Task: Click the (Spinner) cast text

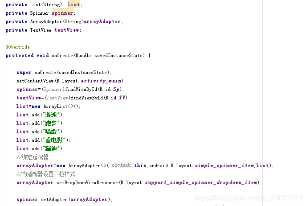Action: [x=53, y=89]
